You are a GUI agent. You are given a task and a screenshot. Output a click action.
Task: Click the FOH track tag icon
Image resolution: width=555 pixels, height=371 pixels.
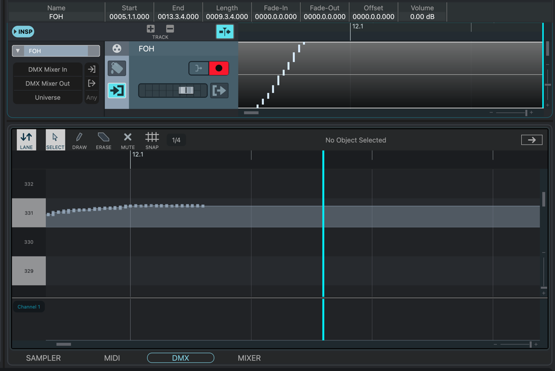(117, 68)
